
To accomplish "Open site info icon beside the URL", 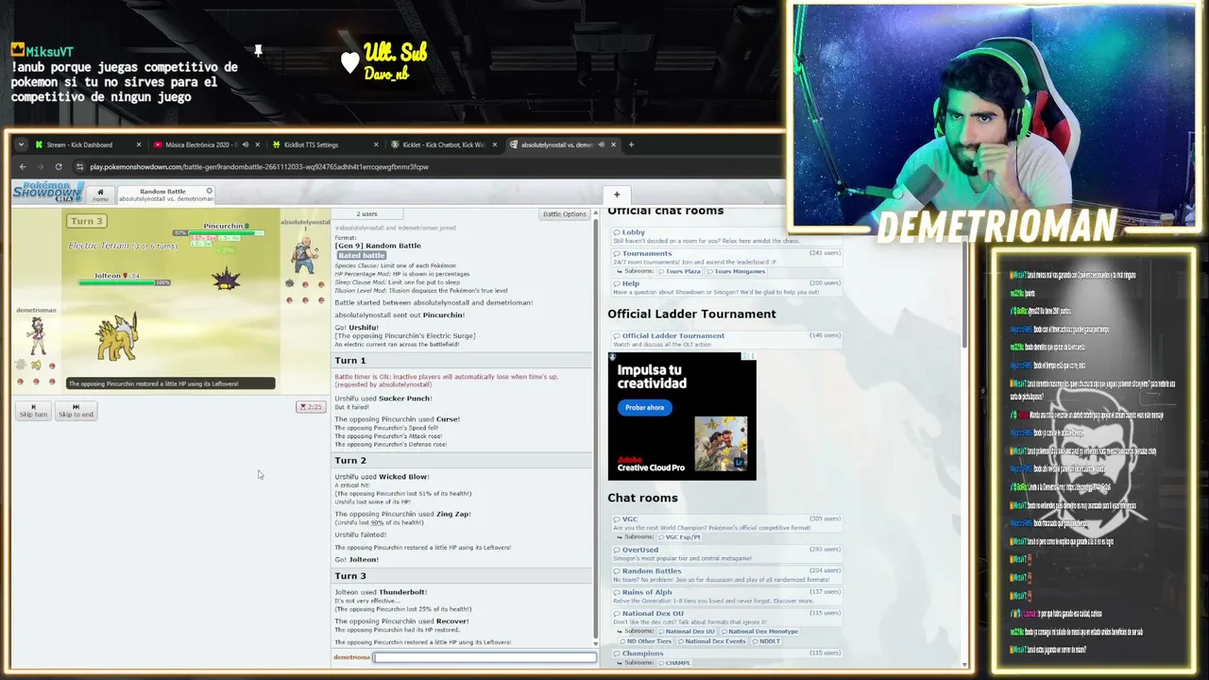I will click(80, 166).
